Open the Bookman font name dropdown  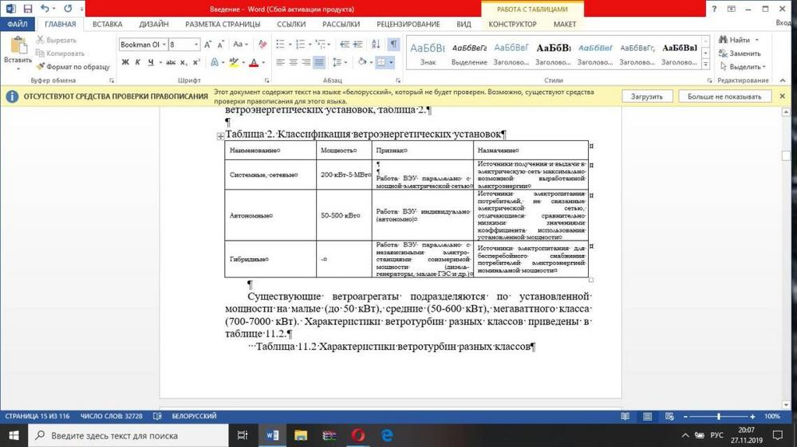(164, 45)
